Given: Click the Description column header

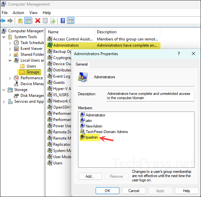Looking at the screenshot, I should click(127, 32).
